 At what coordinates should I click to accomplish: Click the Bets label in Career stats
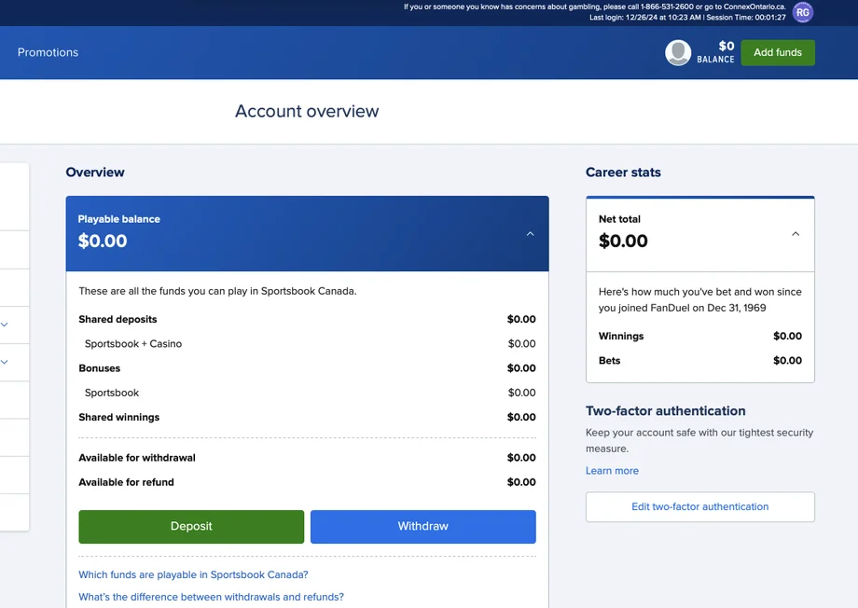click(x=609, y=361)
